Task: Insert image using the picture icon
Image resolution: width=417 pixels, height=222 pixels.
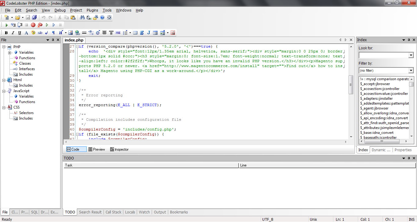Action: point(71,33)
